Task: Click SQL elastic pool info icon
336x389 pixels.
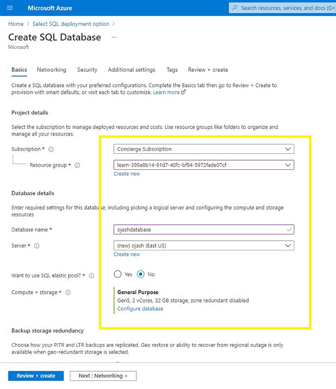Action: [x=91, y=276]
